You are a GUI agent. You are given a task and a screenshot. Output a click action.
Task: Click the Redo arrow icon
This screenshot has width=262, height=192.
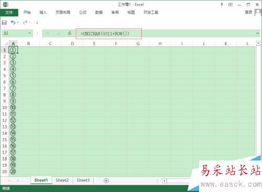25,22
